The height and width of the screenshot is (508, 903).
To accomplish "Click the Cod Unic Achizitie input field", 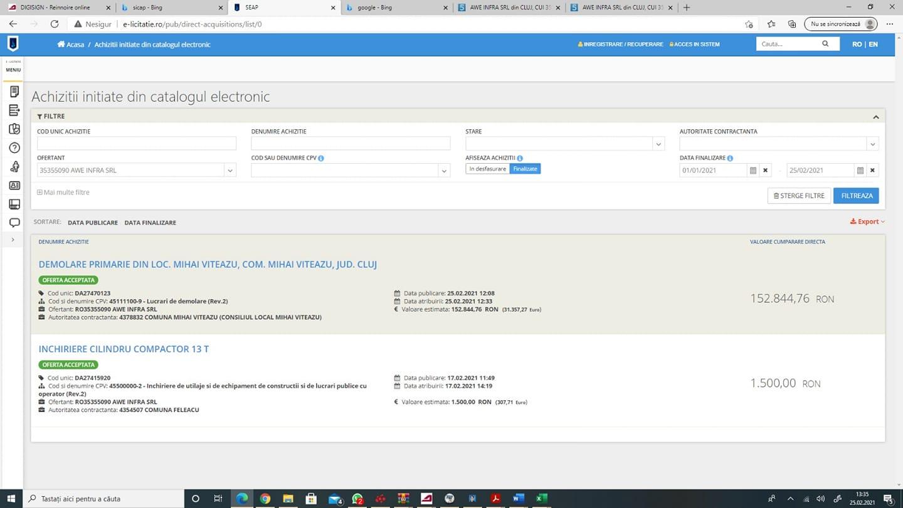I will [136, 144].
